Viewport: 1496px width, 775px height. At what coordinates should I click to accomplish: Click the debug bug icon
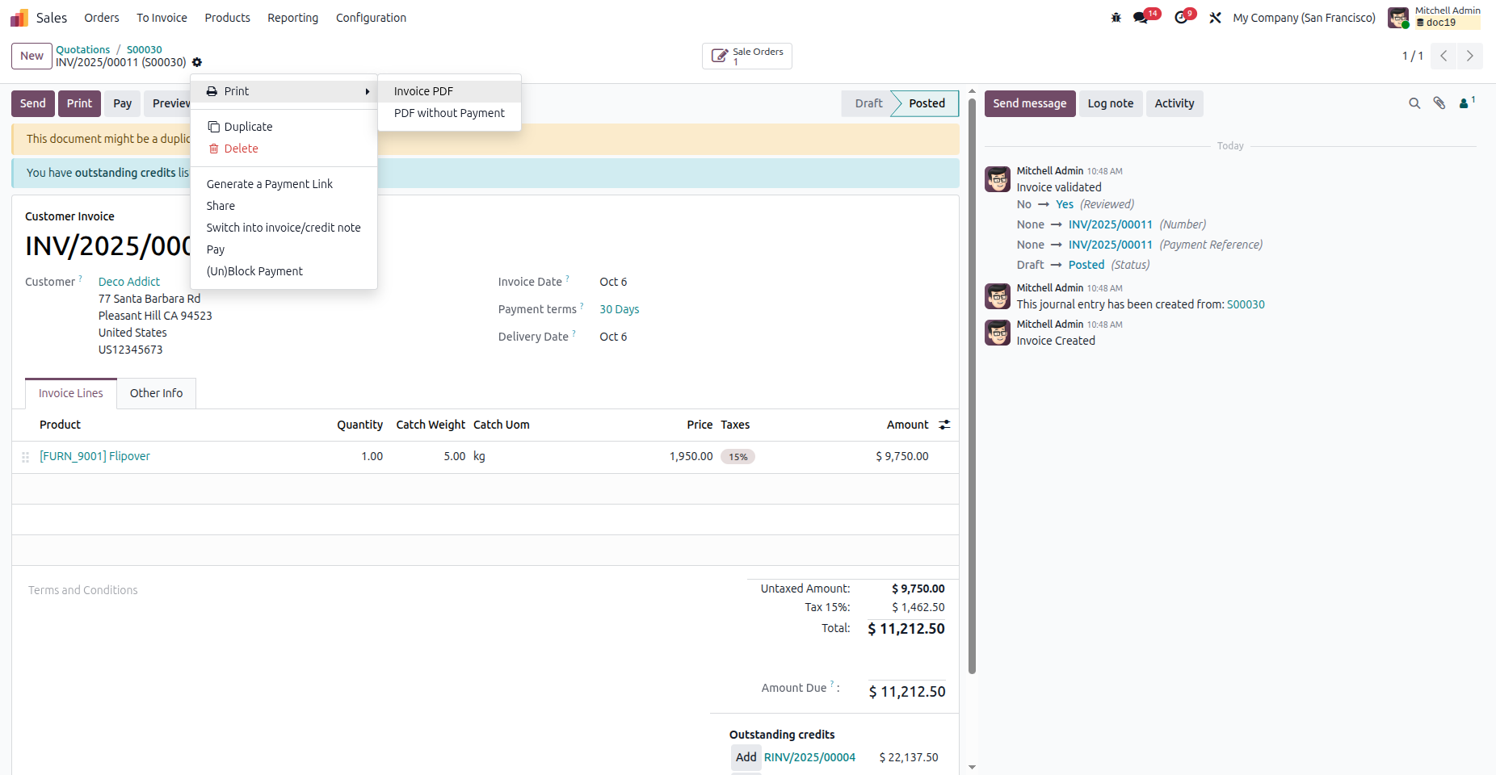[x=1116, y=18]
